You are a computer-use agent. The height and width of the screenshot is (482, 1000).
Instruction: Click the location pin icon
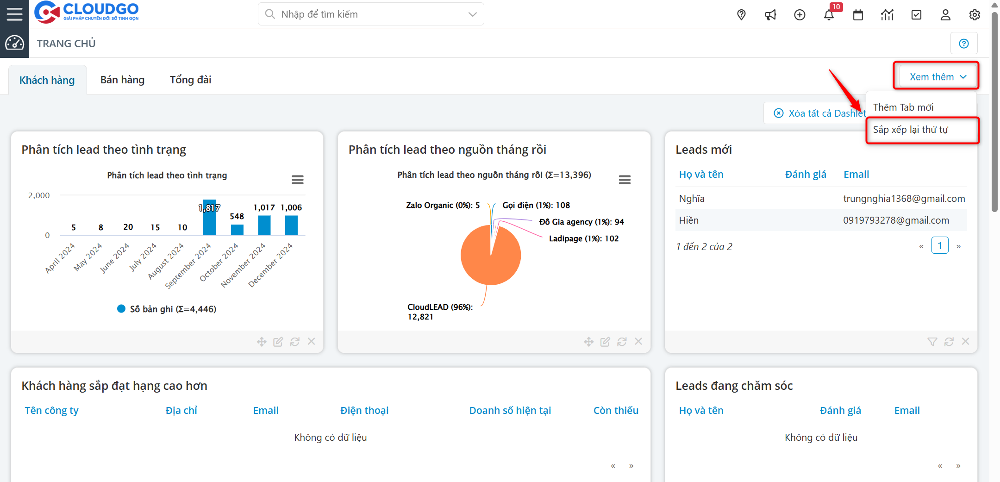click(x=741, y=15)
